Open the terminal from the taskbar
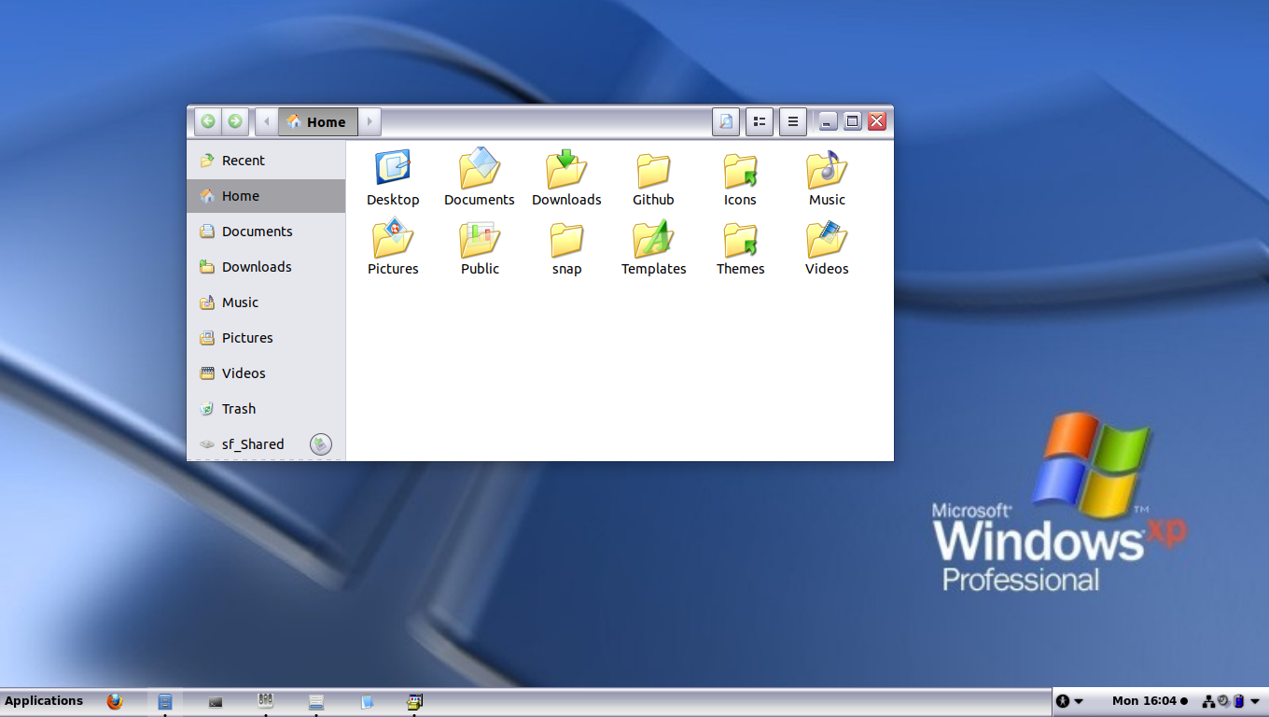The image size is (1269, 717). pos(216,702)
